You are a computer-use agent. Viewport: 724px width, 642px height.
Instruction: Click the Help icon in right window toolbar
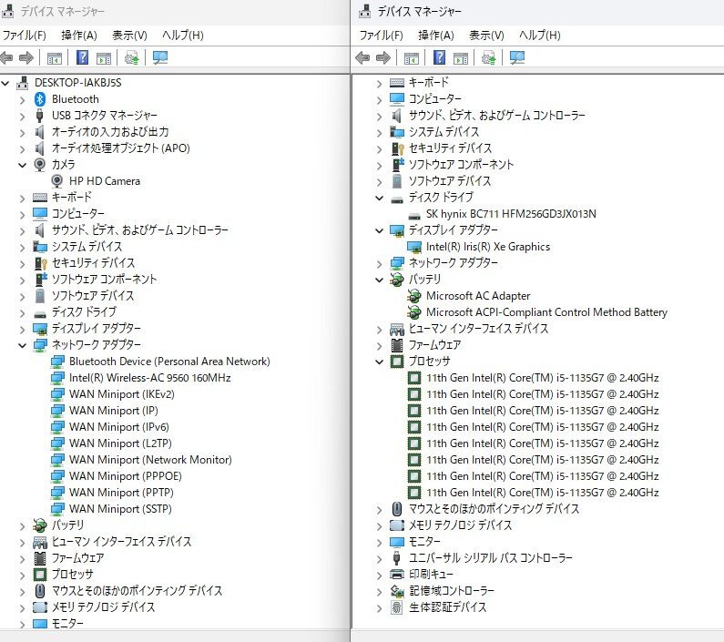click(439, 57)
